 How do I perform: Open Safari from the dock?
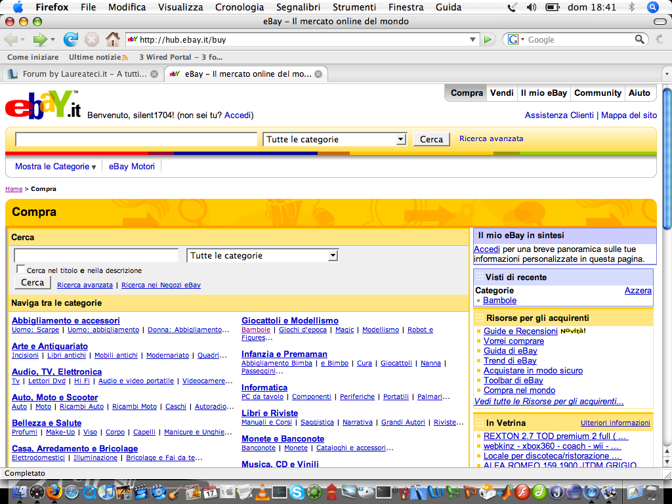pyautogui.click(x=72, y=492)
